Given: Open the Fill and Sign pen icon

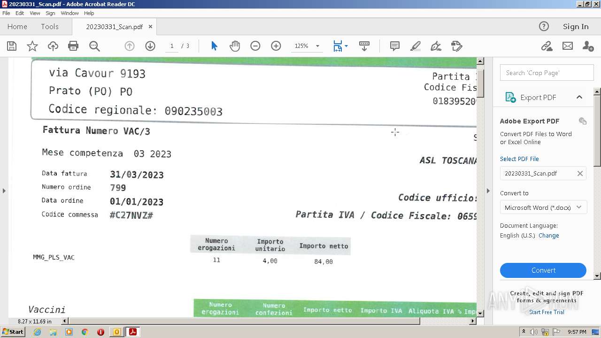Looking at the screenshot, I should click(436, 46).
